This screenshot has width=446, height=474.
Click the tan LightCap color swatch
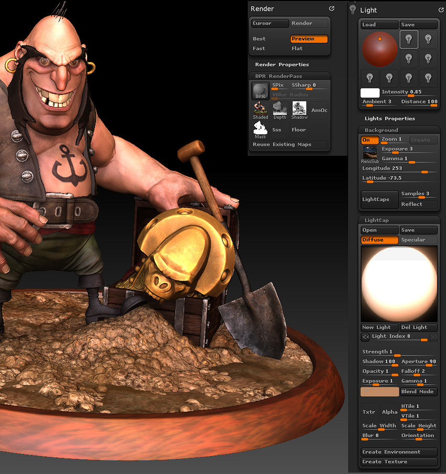pyautogui.click(x=379, y=392)
